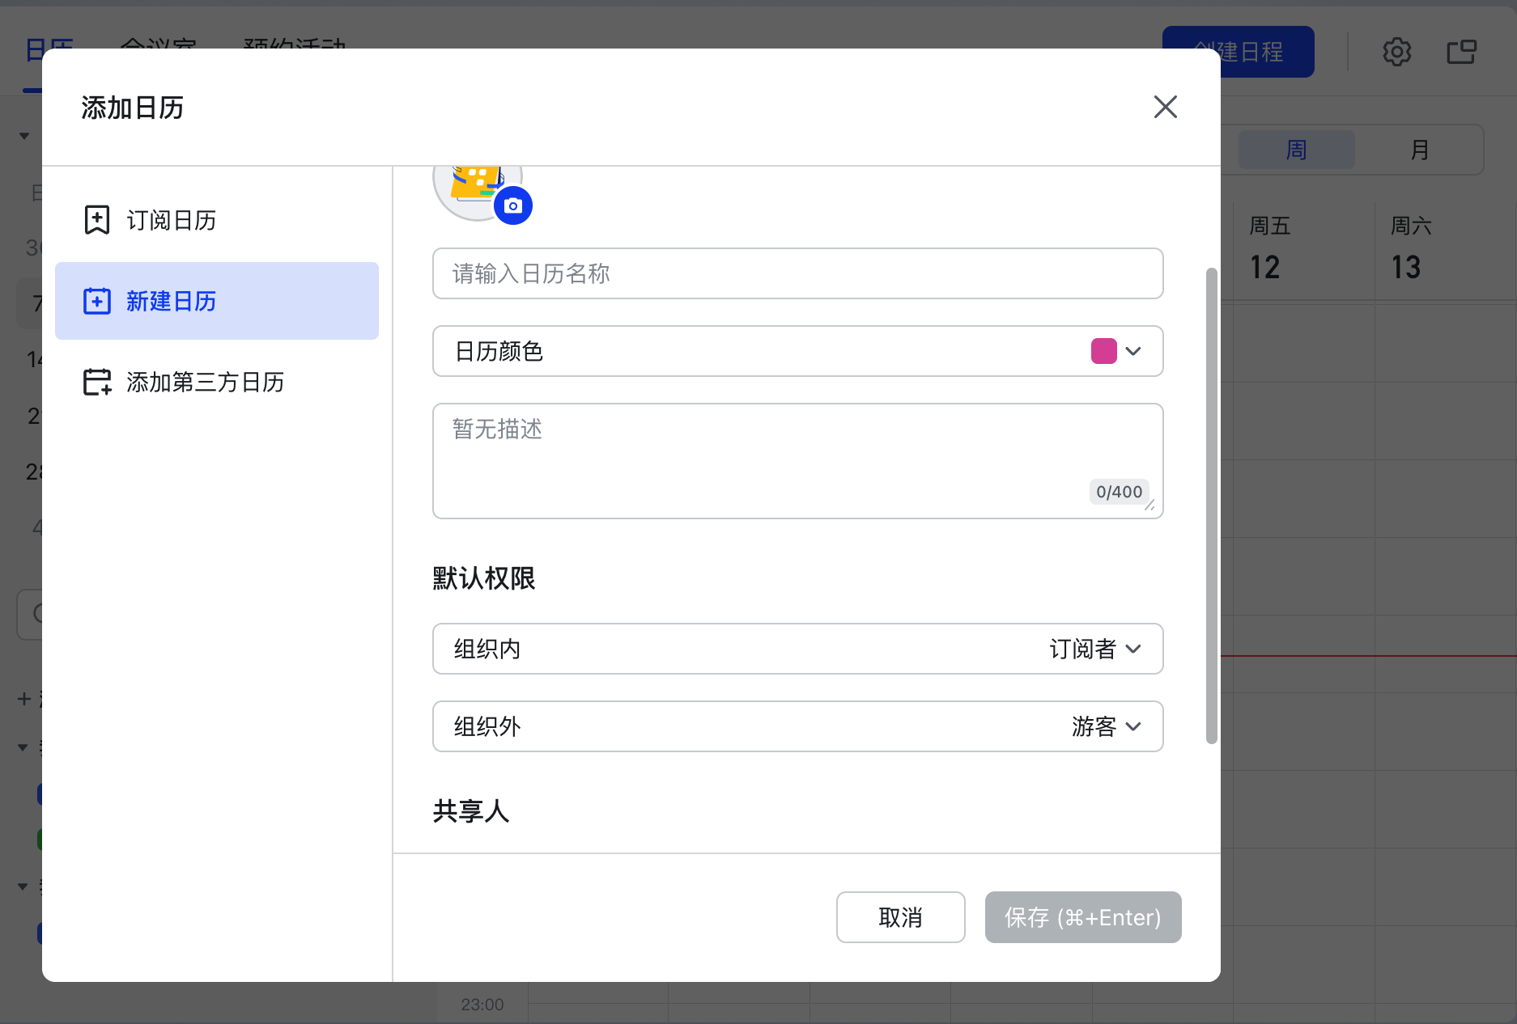Viewport: 1517px width, 1024px height.
Task: Switch to 周 view in background calendar
Action: pos(1296,150)
